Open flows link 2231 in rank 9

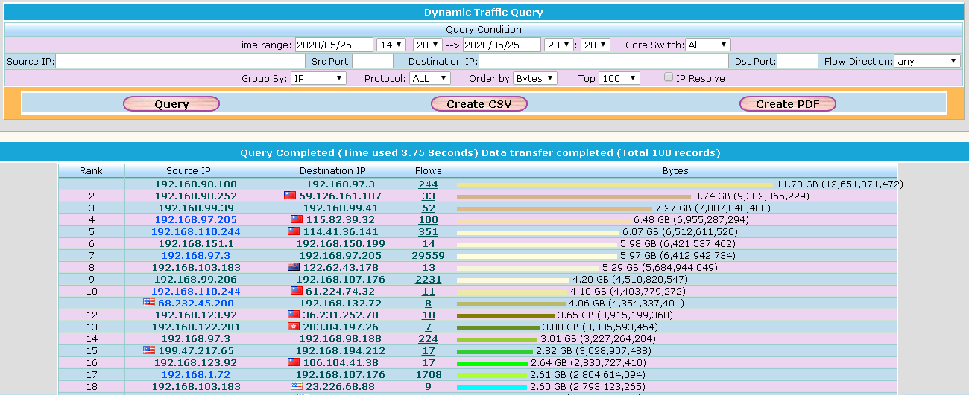click(428, 279)
